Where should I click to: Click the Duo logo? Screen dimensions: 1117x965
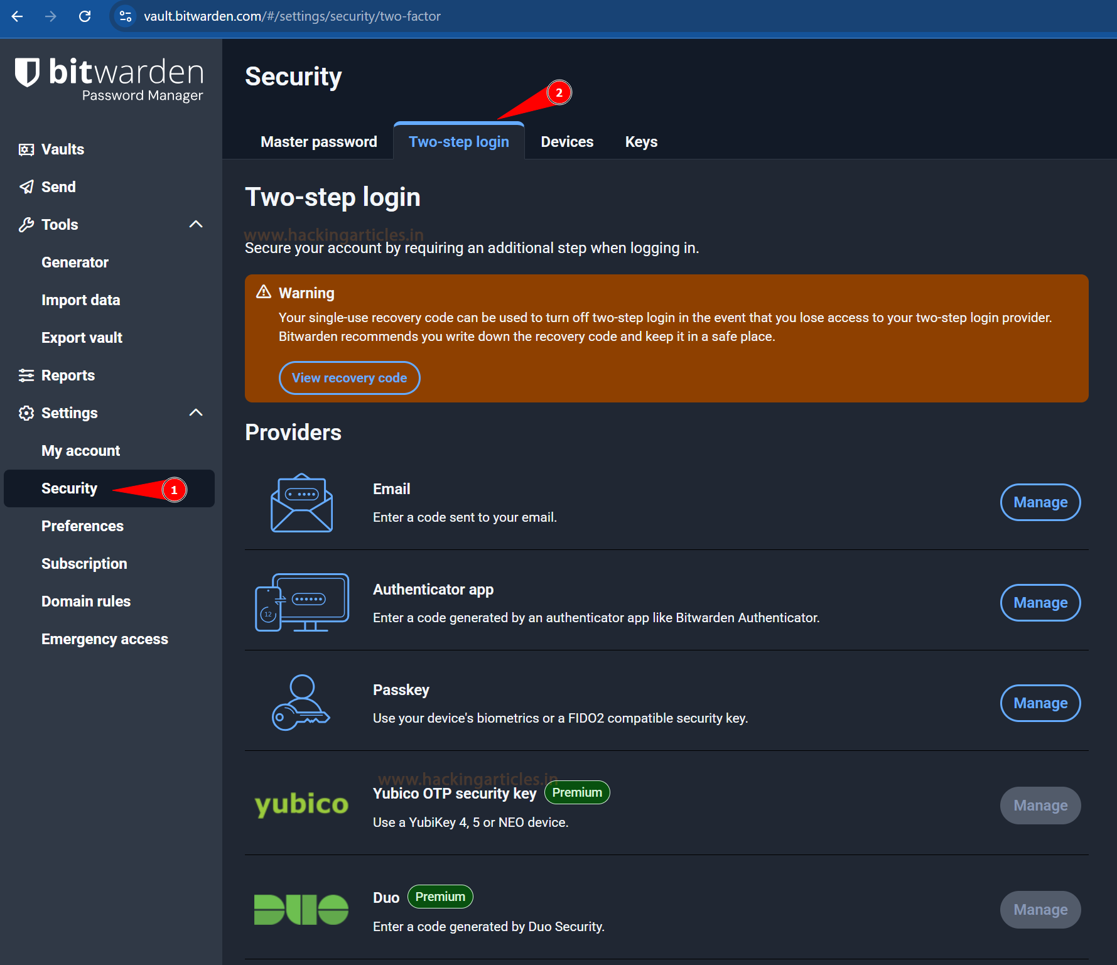(301, 909)
